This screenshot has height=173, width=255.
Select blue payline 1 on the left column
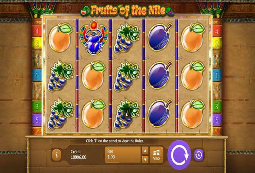(x=37, y=75)
